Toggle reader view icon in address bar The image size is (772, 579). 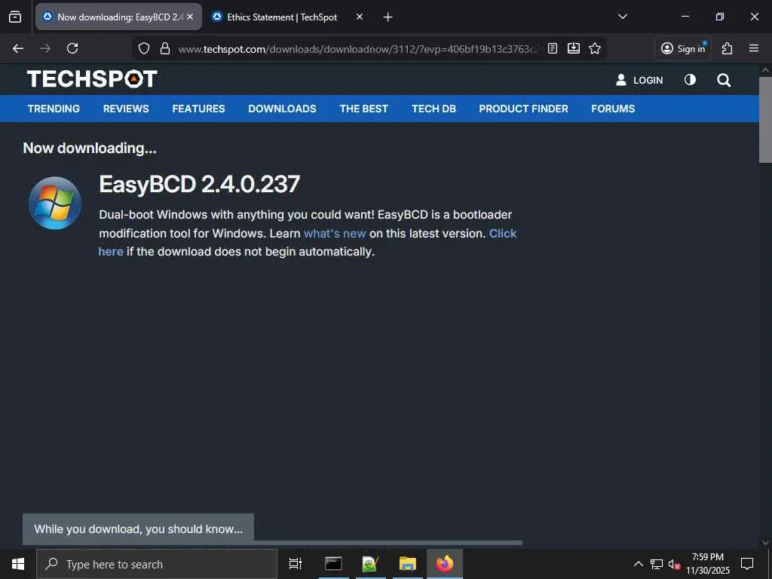[553, 48]
